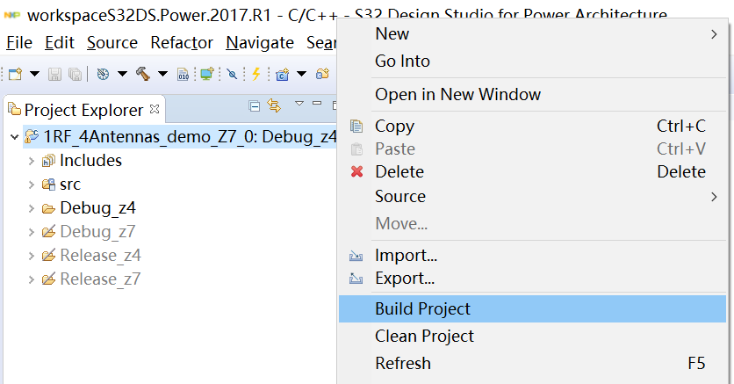Toggle Link with Editor in Project Explorer
The height and width of the screenshot is (384, 734).
point(273,106)
